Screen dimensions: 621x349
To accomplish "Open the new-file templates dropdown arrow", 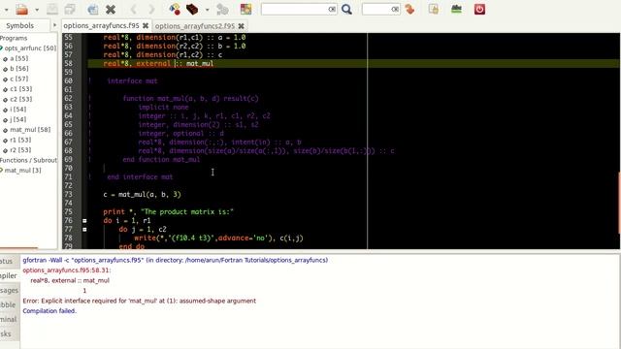I will 6,10.
